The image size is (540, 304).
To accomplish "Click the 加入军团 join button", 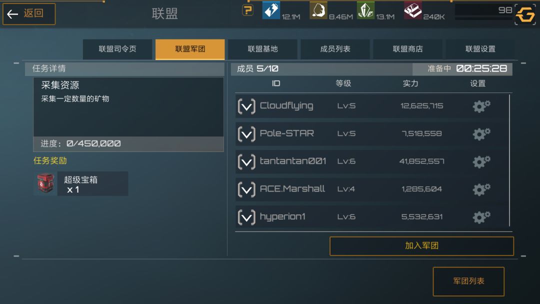I will 421,246.
